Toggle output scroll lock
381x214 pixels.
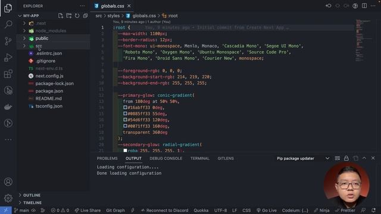point(346,159)
